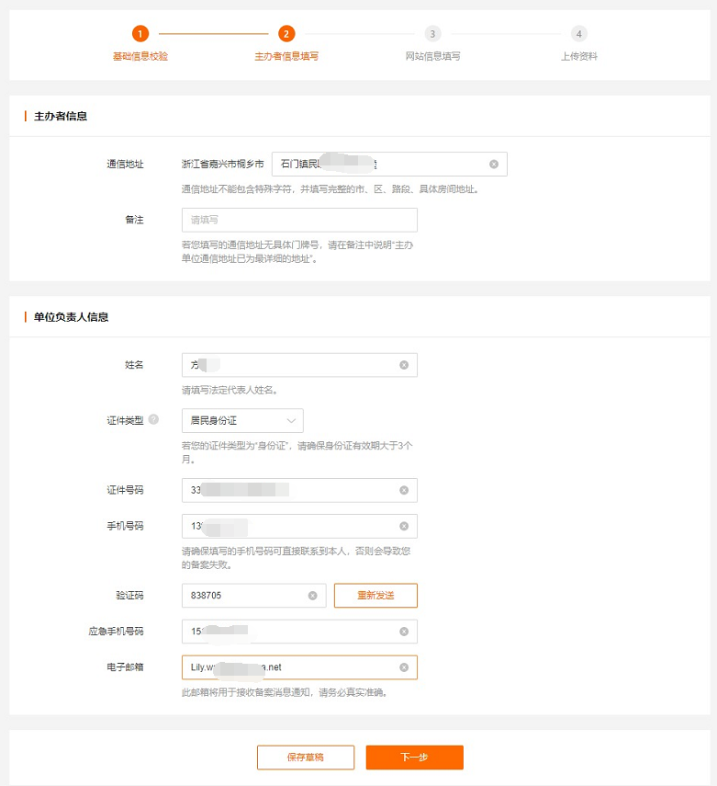Go to step 1 基础信息校验
717x786 pixels.
[x=140, y=34]
